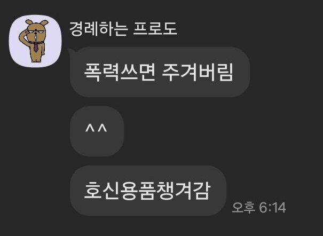Click the word 프로도 in the sender name
This screenshot has height=236, width=323.
tap(155, 29)
